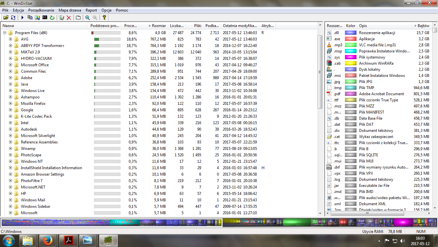Expand the Adobe folder node
The height and width of the screenshot is (247, 438).
point(10,78)
